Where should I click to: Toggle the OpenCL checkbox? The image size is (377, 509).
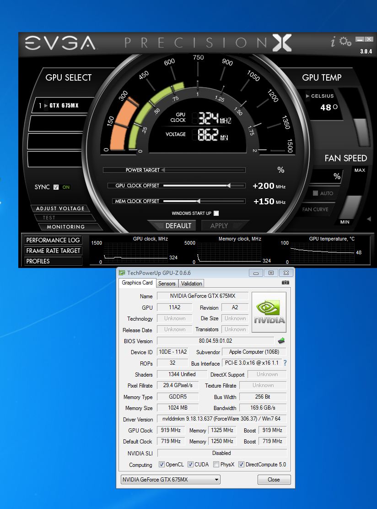click(162, 465)
